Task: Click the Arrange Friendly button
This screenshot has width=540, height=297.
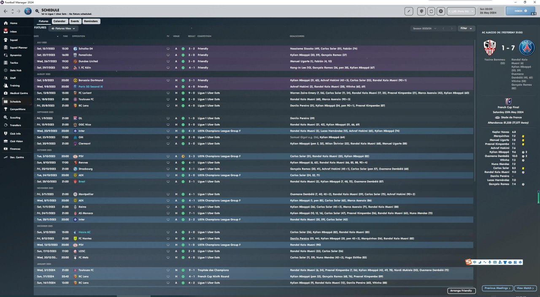Action: [x=462, y=290]
